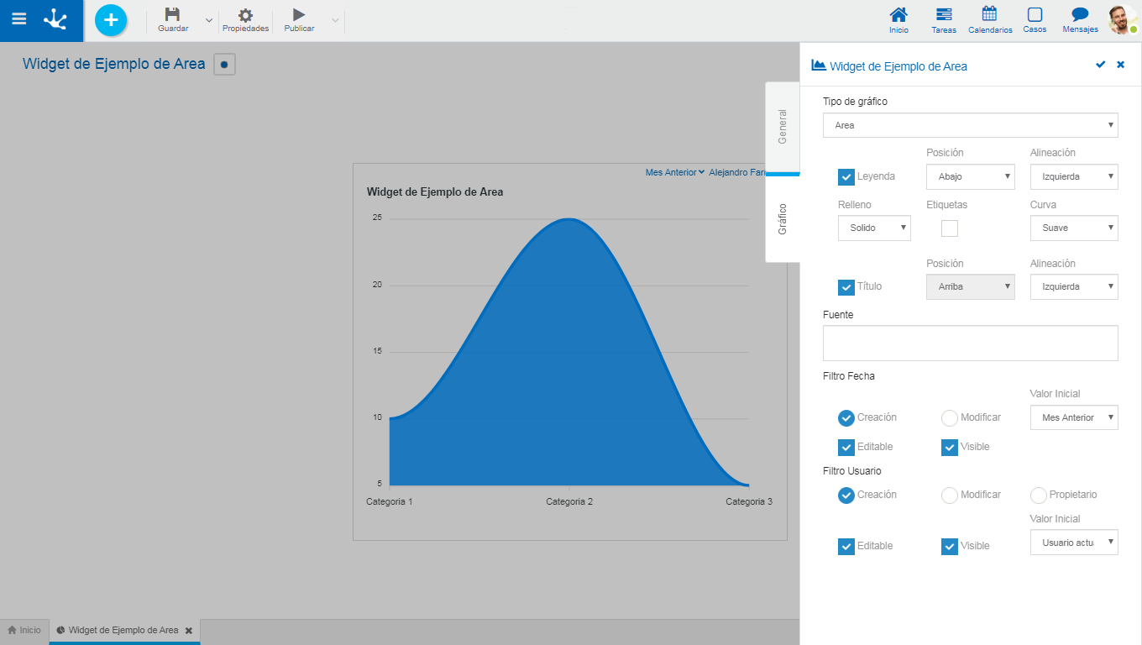This screenshot has width=1142, height=645.
Task: Toggle Editable checkbox under Filtro Usuario
Action: coord(846,547)
